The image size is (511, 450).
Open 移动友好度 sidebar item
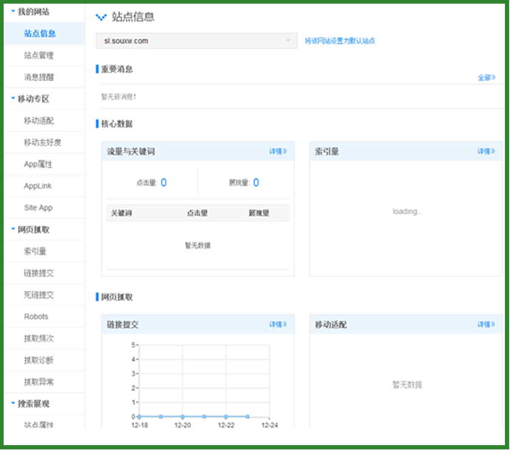(x=43, y=142)
